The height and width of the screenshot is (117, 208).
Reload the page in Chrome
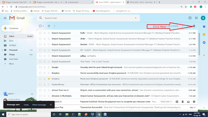[11, 7]
